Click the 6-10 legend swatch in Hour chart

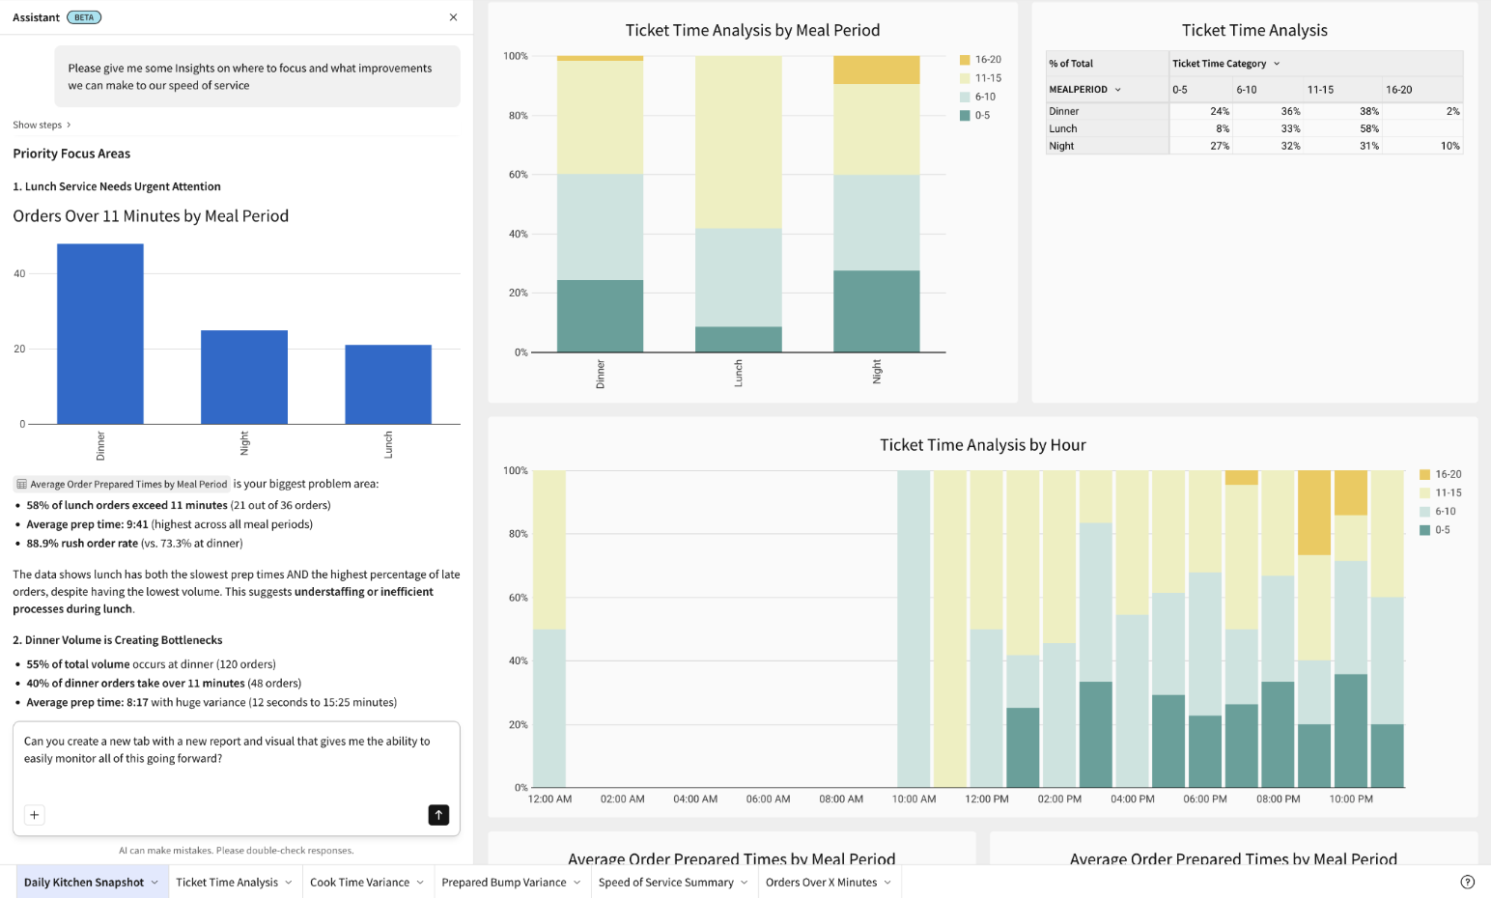click(x=1424, y=512)
